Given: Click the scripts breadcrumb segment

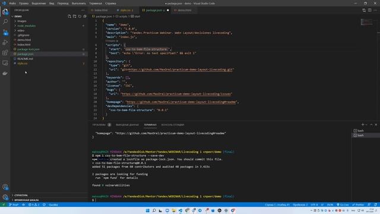Looking at the screenshot, I should point(121,16).
